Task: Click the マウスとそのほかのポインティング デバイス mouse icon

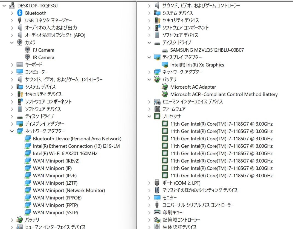Action: point(157,190)
